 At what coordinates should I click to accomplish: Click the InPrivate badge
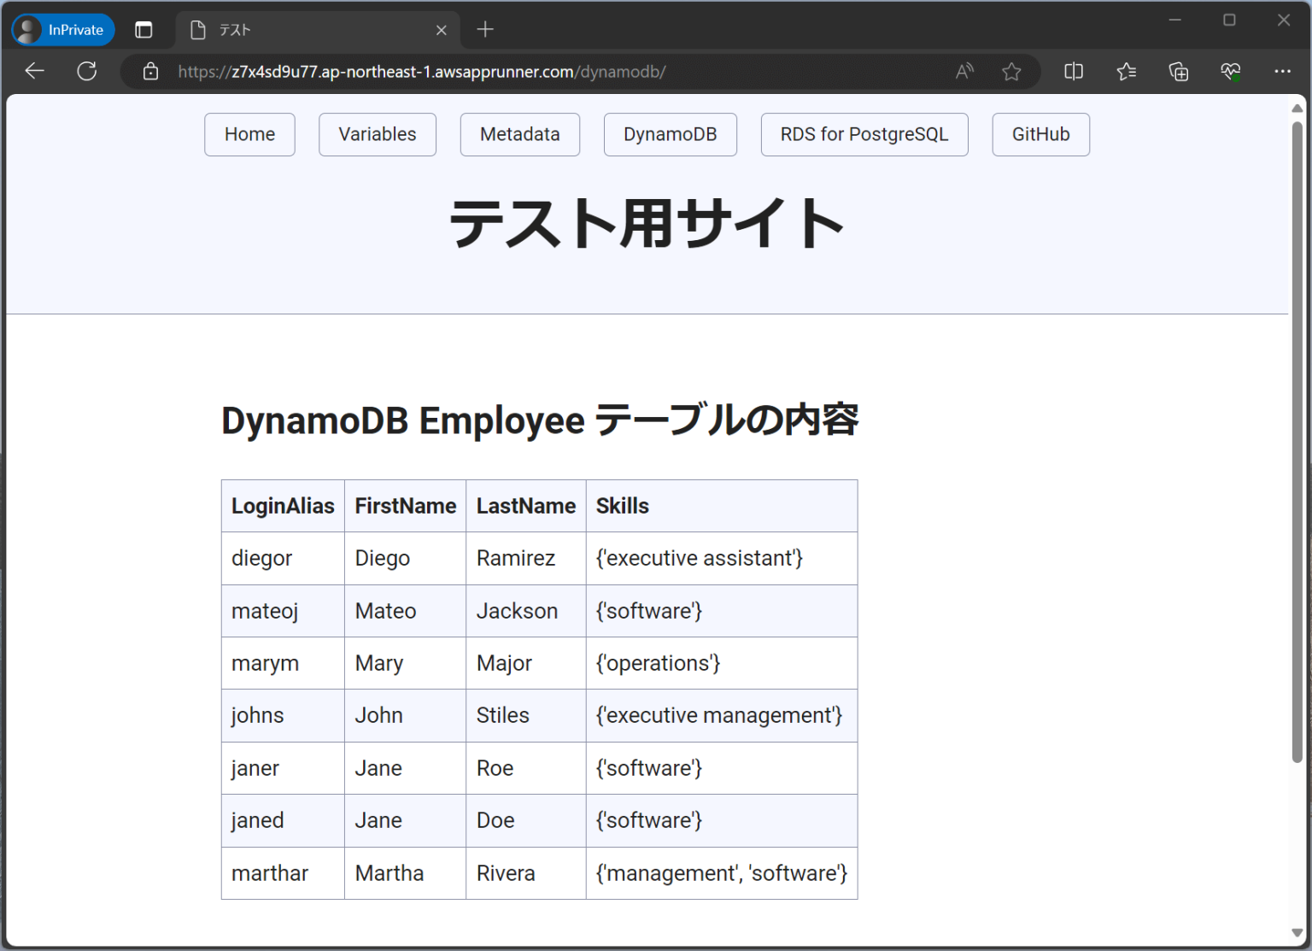[x=62, y=29]
